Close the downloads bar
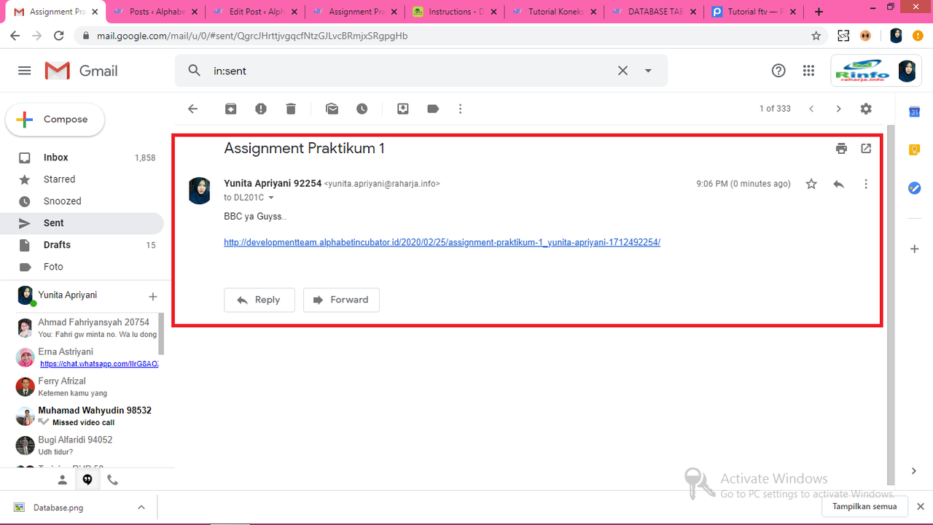Screen dimensions: 933x525 921,507
